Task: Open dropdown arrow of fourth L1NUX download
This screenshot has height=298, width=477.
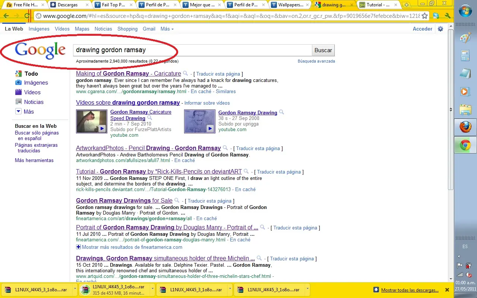Action: click(x=307, y=289)
